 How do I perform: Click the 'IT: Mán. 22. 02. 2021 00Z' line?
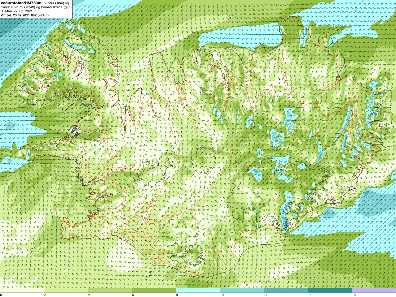20,11
